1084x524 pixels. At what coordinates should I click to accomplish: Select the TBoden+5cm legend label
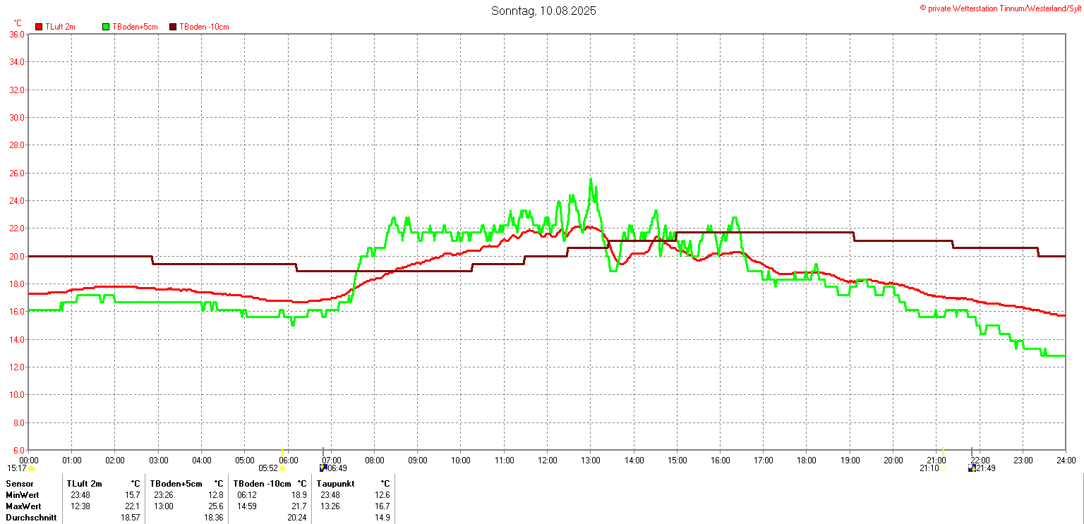135,27
